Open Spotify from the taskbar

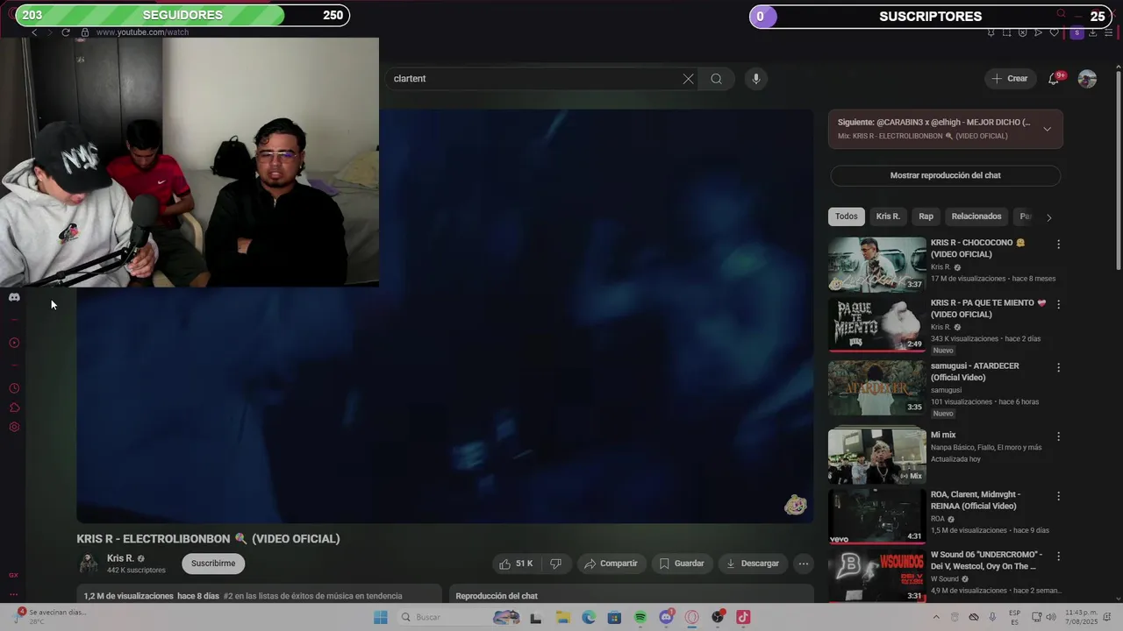click(640, 617)
